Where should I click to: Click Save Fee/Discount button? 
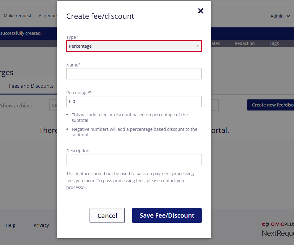click(167, 215)
